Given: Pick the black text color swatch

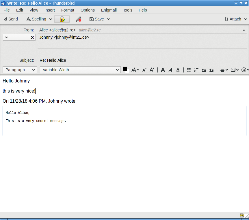Looking at the screenshot, I should click(x=125, y=69).
